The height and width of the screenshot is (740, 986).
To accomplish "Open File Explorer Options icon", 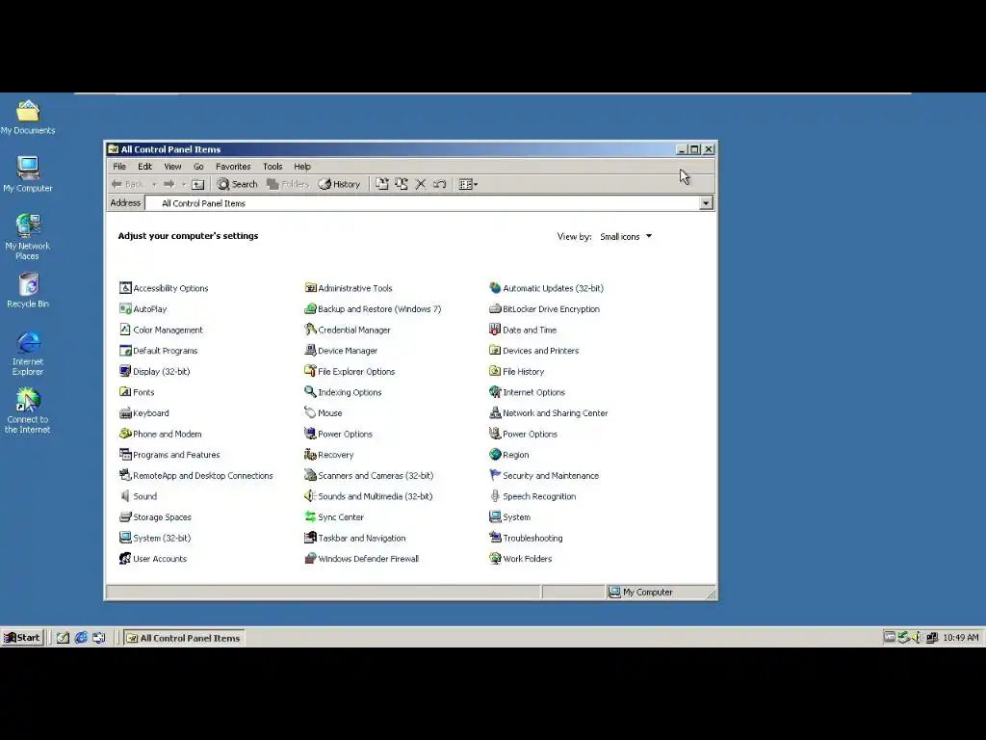I will (310, 371).
